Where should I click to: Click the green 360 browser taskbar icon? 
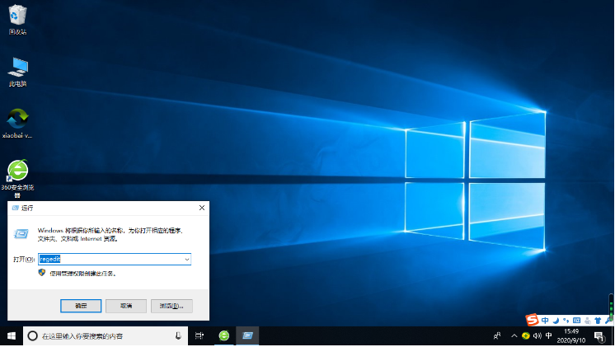[x=223, y=336]
